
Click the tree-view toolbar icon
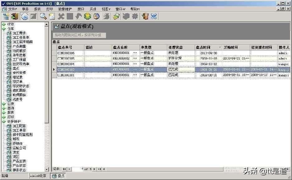(6, 17)
